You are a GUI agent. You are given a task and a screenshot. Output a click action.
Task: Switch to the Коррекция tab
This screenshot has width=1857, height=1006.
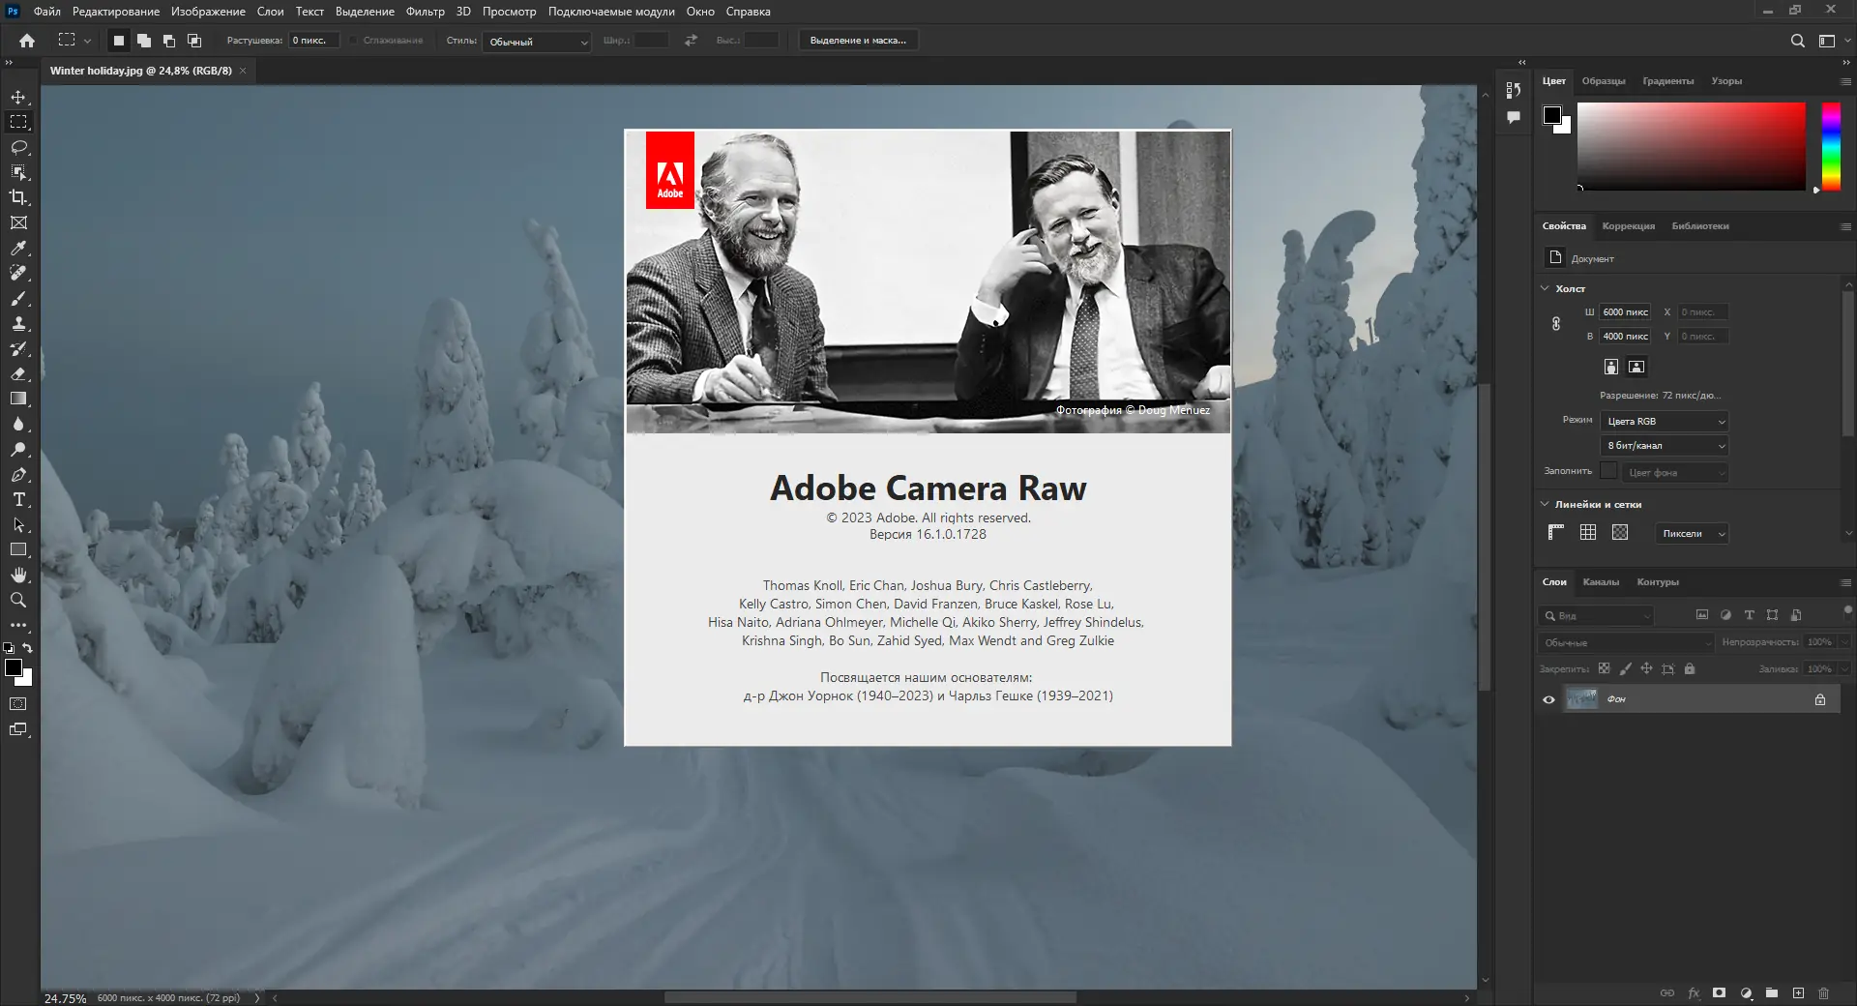tap(1628, 226)
